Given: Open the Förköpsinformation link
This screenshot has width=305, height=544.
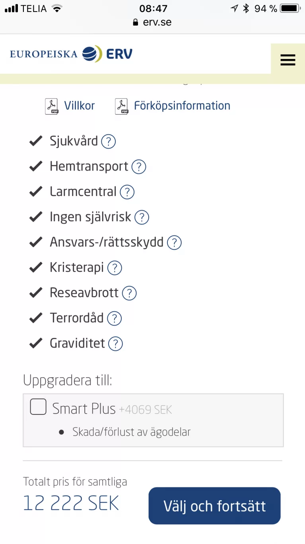Looking at the screenshot, I should (182, 106).
